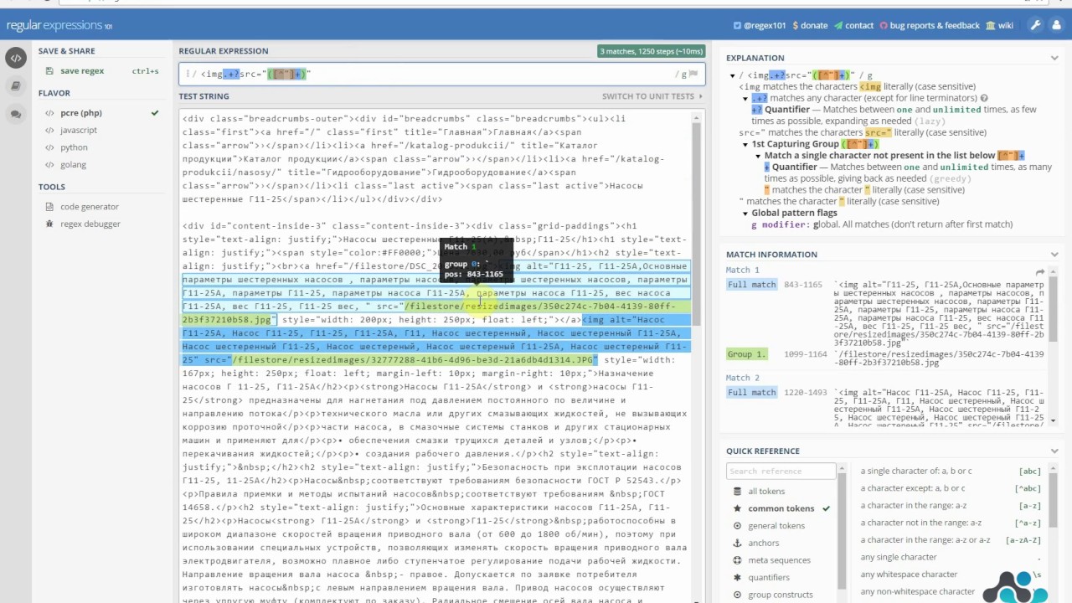1072x603 pixels.
Task: Open the community chat bubble icon
Action: coord(15,113)
